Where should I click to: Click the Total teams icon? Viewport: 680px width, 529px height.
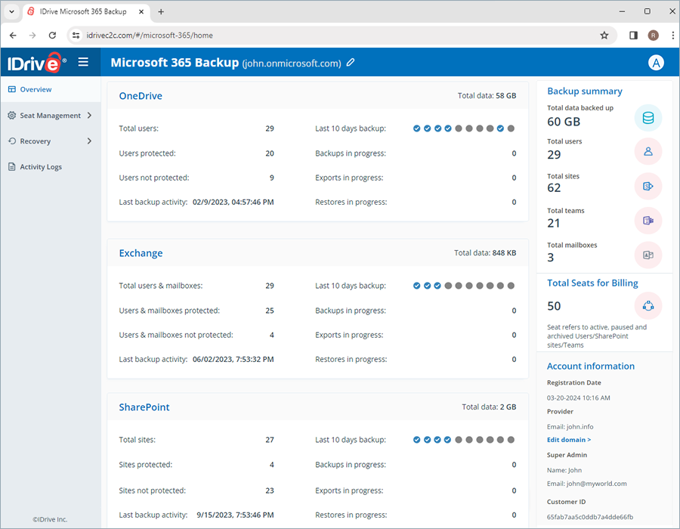pos(648,221)
